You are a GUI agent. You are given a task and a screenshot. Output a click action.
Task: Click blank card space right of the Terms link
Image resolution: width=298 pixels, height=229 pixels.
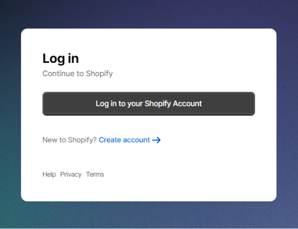tap(192, 174)
